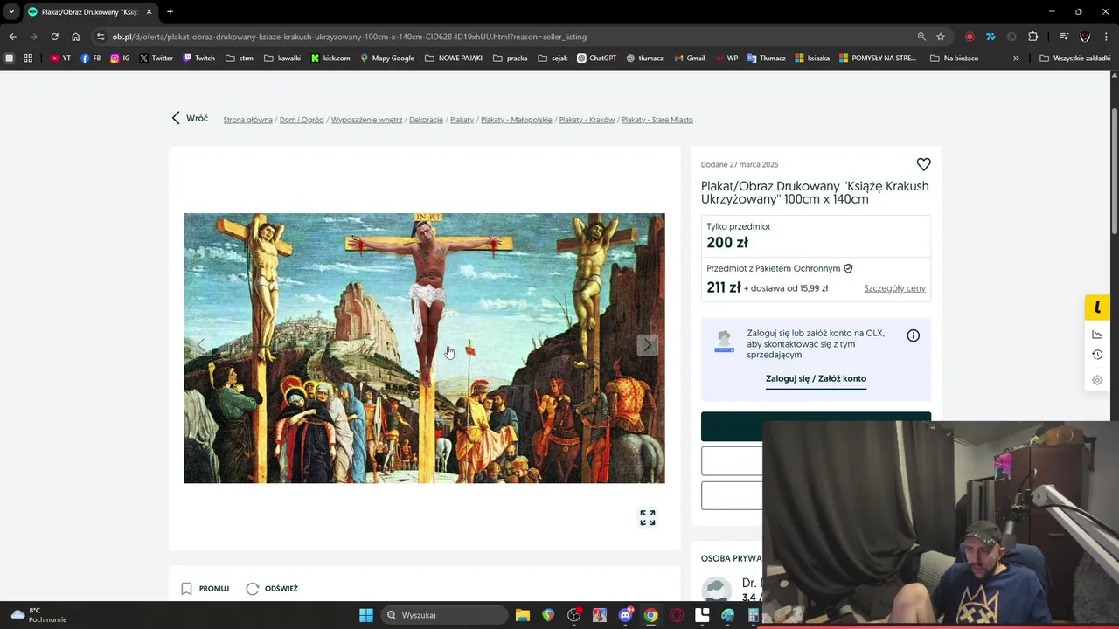The height and width of the screenshot is (629, 1119).
Task: Open Discord from the taskbar
Action: tap(625, 615)
